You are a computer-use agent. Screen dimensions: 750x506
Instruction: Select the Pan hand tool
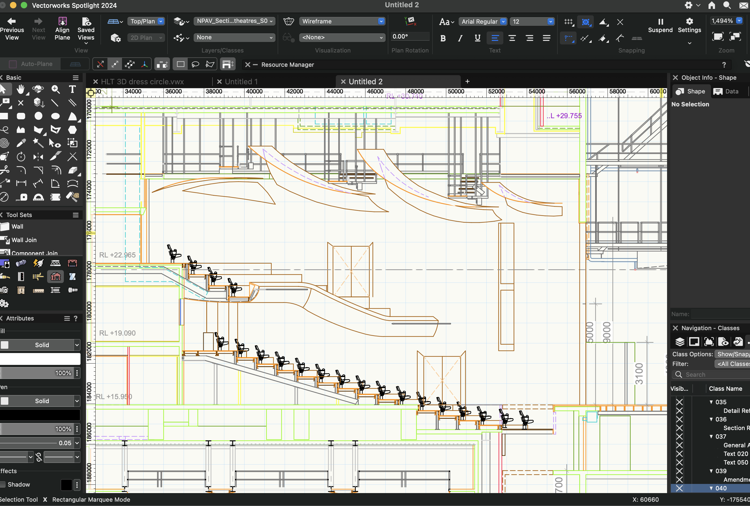[x=21, y=89]
